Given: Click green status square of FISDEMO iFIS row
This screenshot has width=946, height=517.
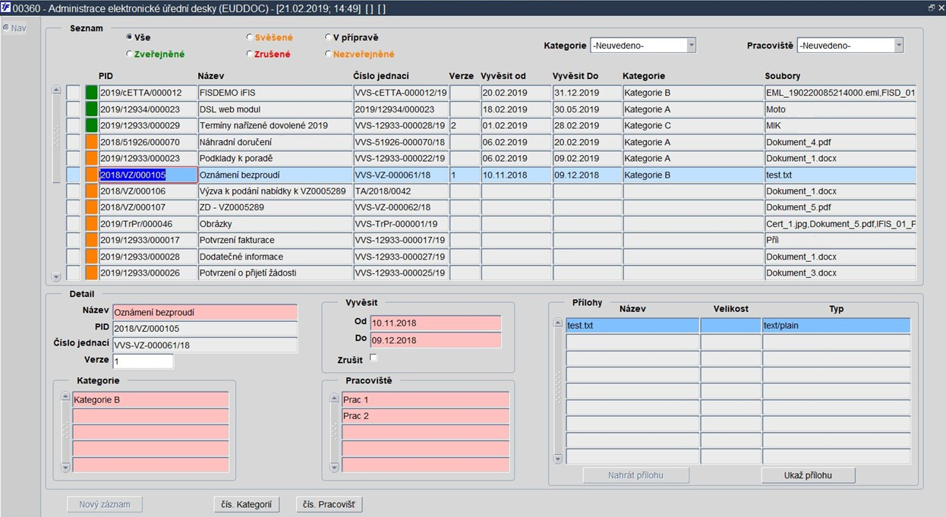Looking at the screenshot, I should 91,93.
